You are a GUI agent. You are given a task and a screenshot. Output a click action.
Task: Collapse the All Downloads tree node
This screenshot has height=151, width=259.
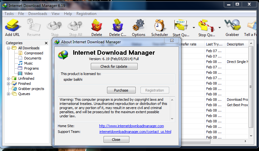point(8,48)
